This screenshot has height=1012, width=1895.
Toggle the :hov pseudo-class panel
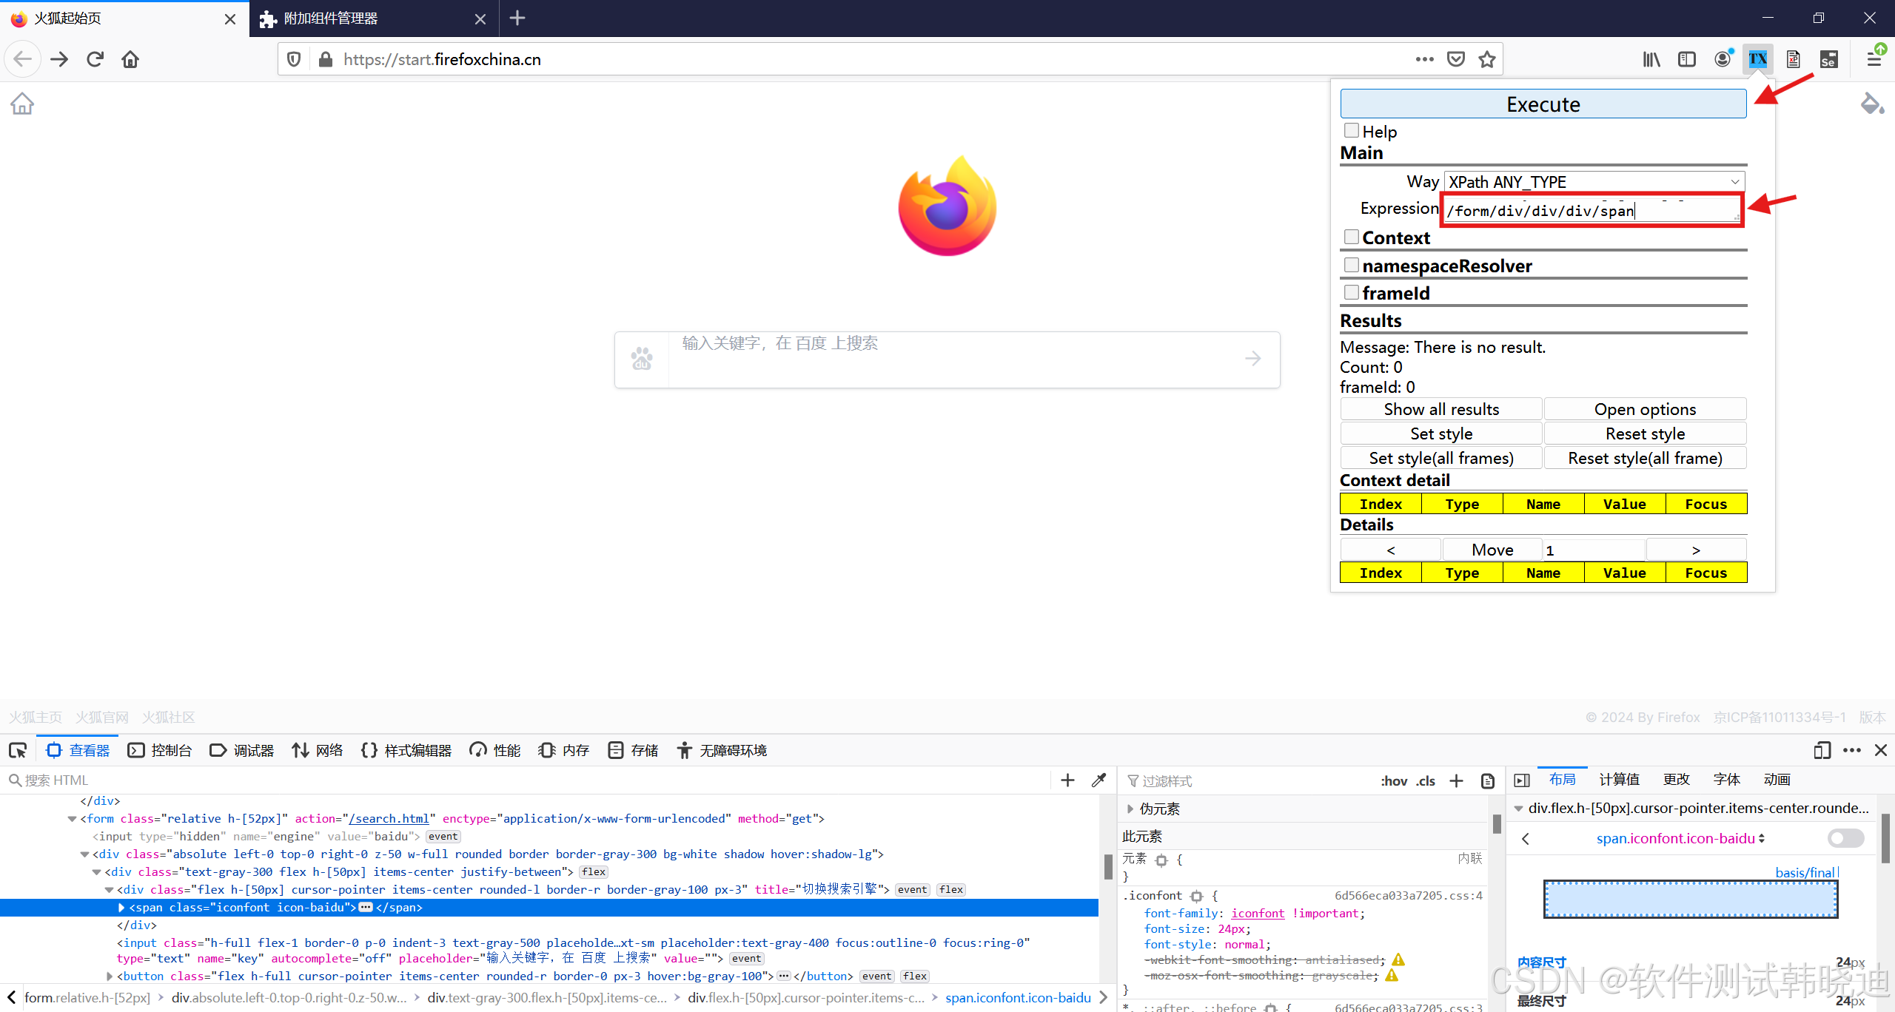(x=1394, y=781)
